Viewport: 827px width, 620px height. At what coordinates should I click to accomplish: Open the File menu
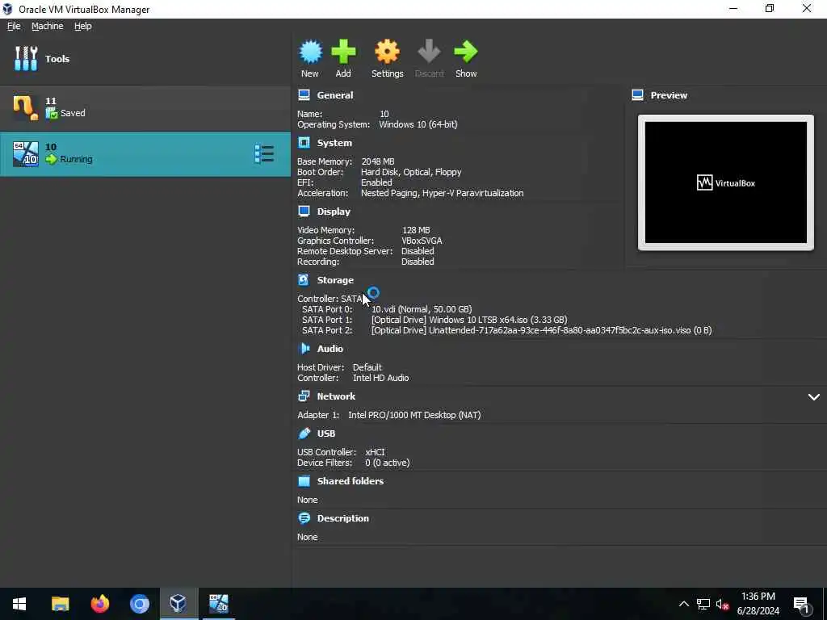coord(14,26)
